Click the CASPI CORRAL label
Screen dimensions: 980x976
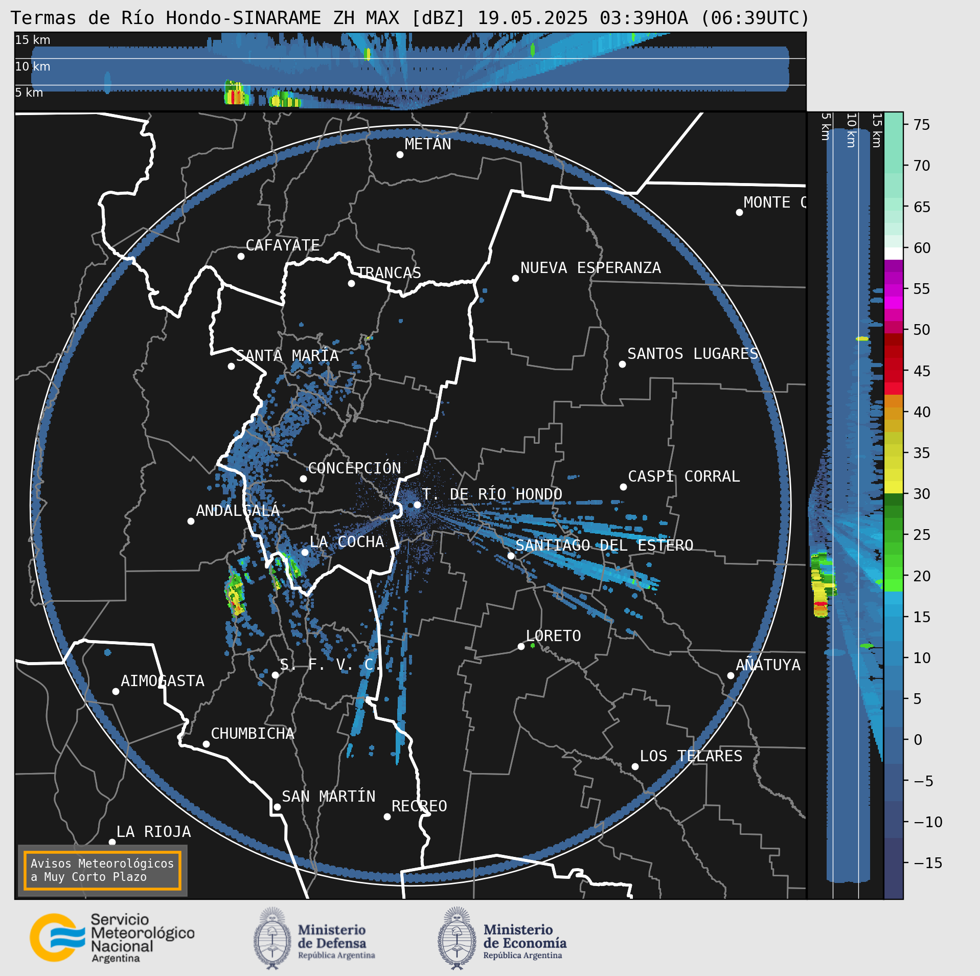coord(684,476)
